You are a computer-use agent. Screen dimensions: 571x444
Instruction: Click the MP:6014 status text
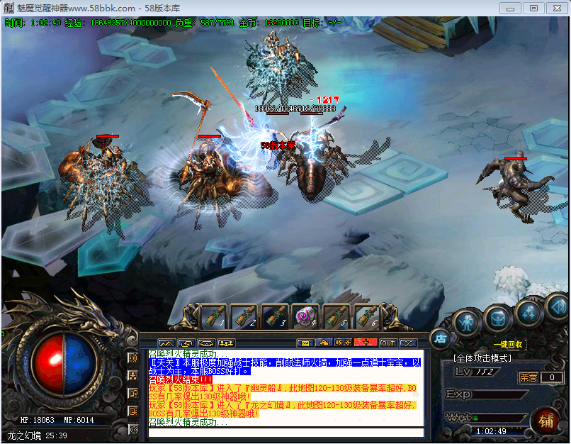coord(79,420)
